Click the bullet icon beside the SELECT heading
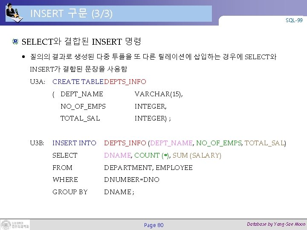The width and height of the screenshot is (307, 230). [x=15, y=41]
